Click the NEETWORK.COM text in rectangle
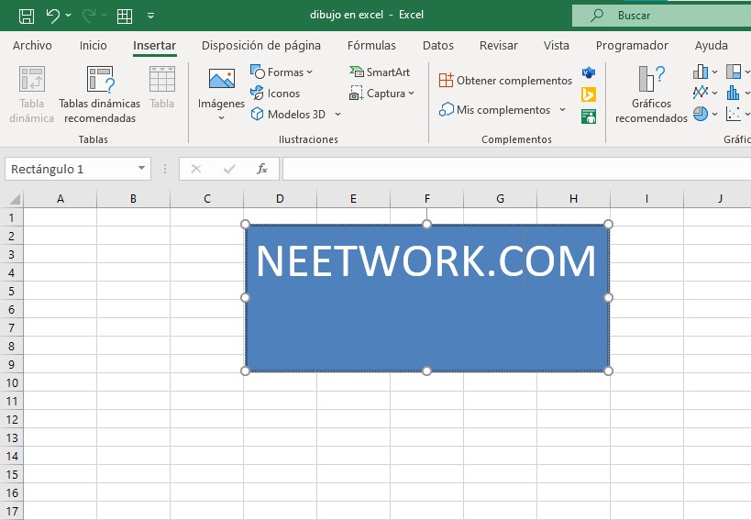The width and height of the screenshot is (751, 520). click(x=426, y=261)
